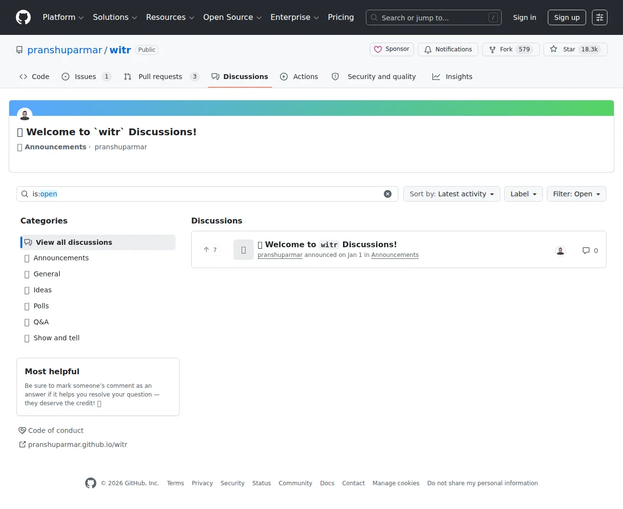Image resolution: width=623 pixels, height=509 pixels.
Task: Click participant avatar in discussion row
Action: [560, 251]
